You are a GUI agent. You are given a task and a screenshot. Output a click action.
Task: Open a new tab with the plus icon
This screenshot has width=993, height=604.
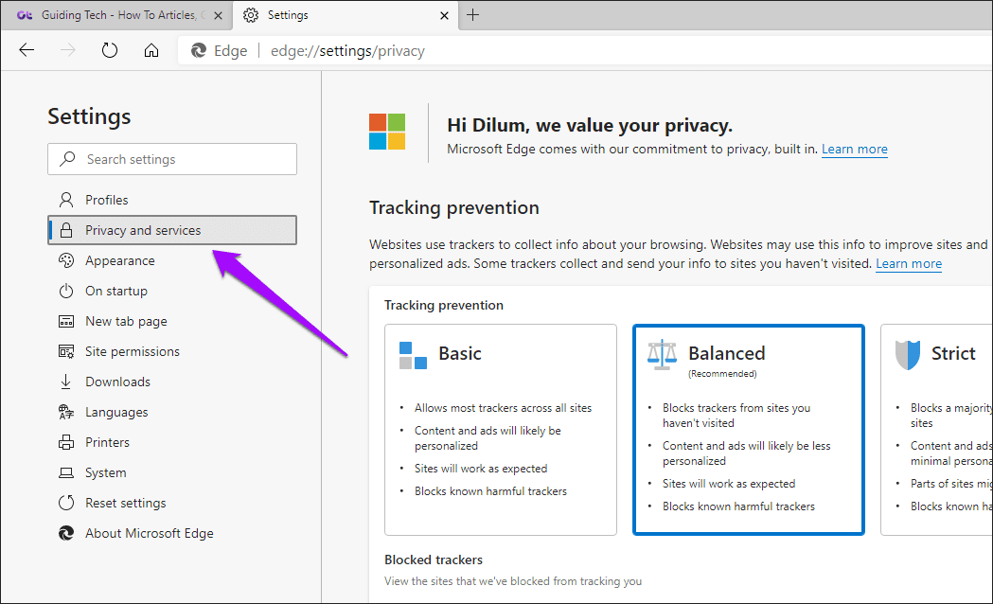[x=472, y=15]
